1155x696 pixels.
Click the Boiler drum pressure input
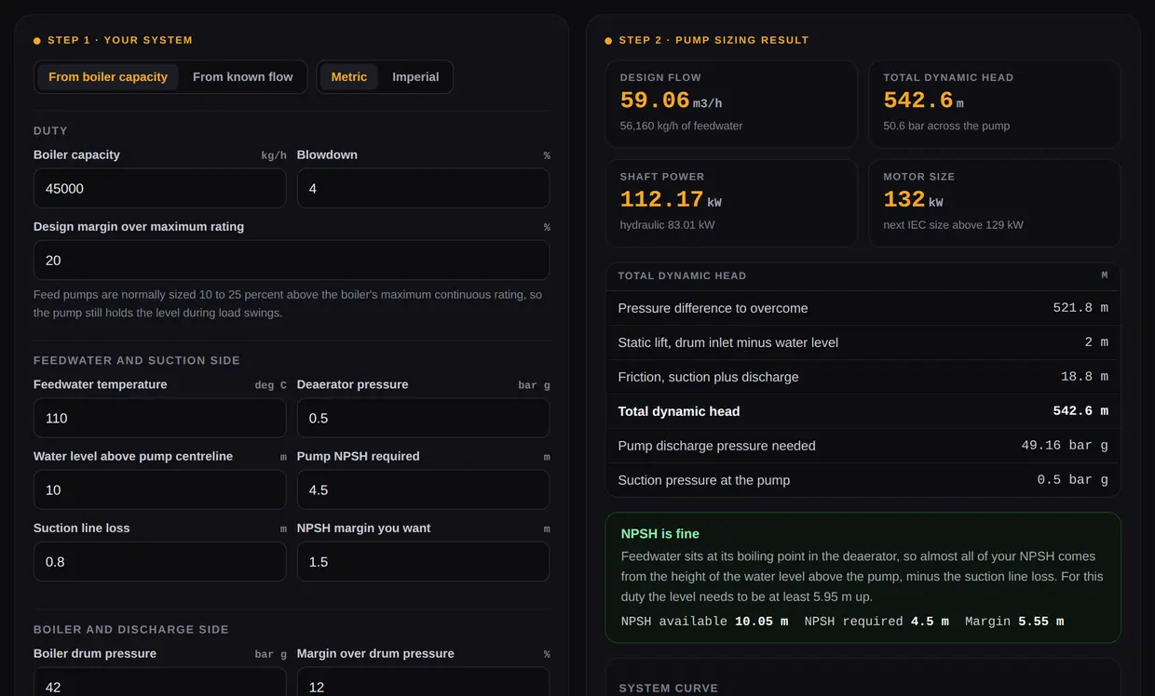159,682
